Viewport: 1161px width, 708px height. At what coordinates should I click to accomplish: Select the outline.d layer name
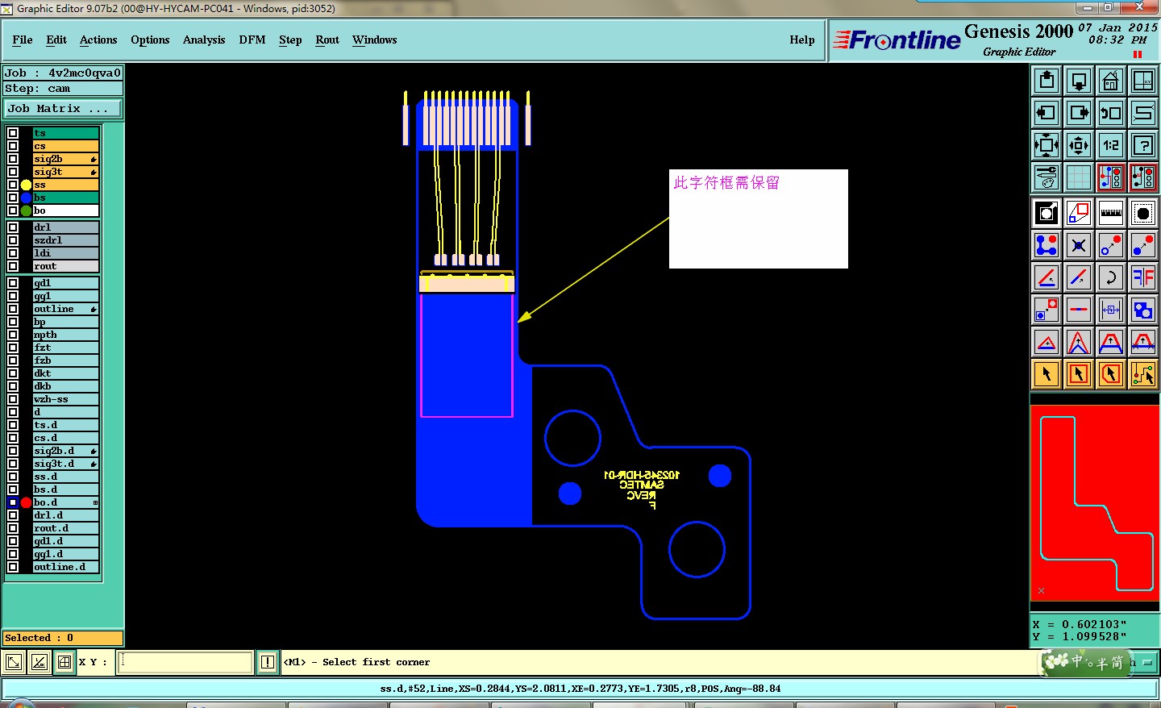tap(65, 567)
